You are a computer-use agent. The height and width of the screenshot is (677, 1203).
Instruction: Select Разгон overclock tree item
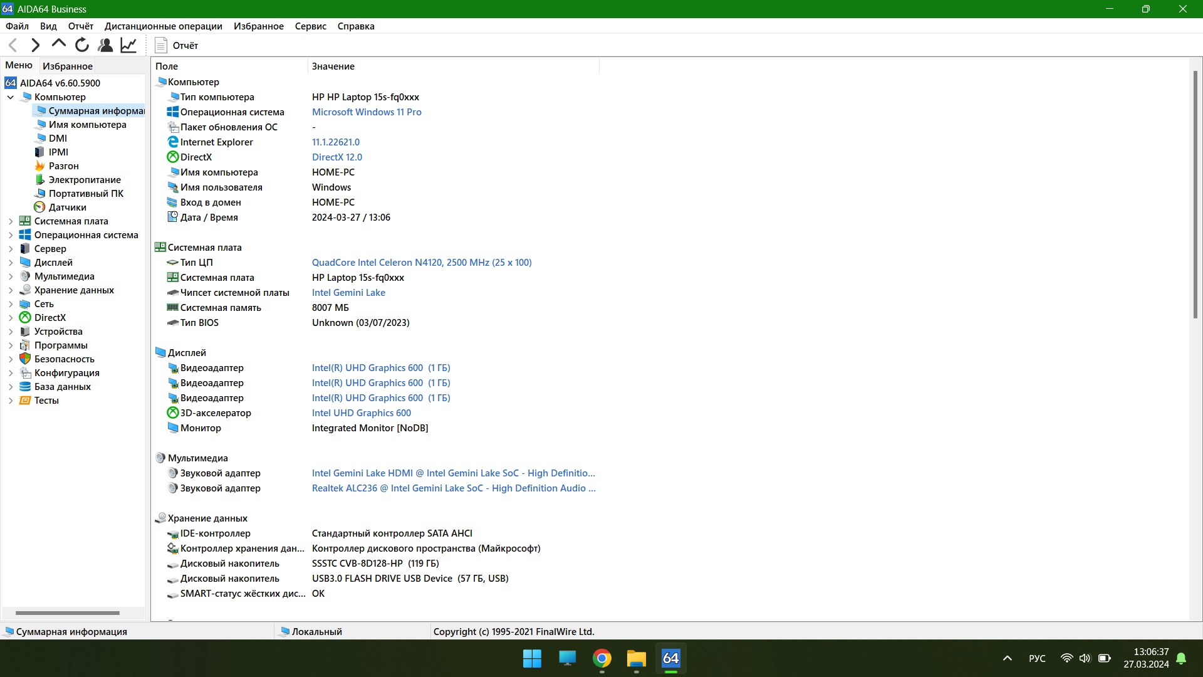pyautogui.click(x=63, y=166)
